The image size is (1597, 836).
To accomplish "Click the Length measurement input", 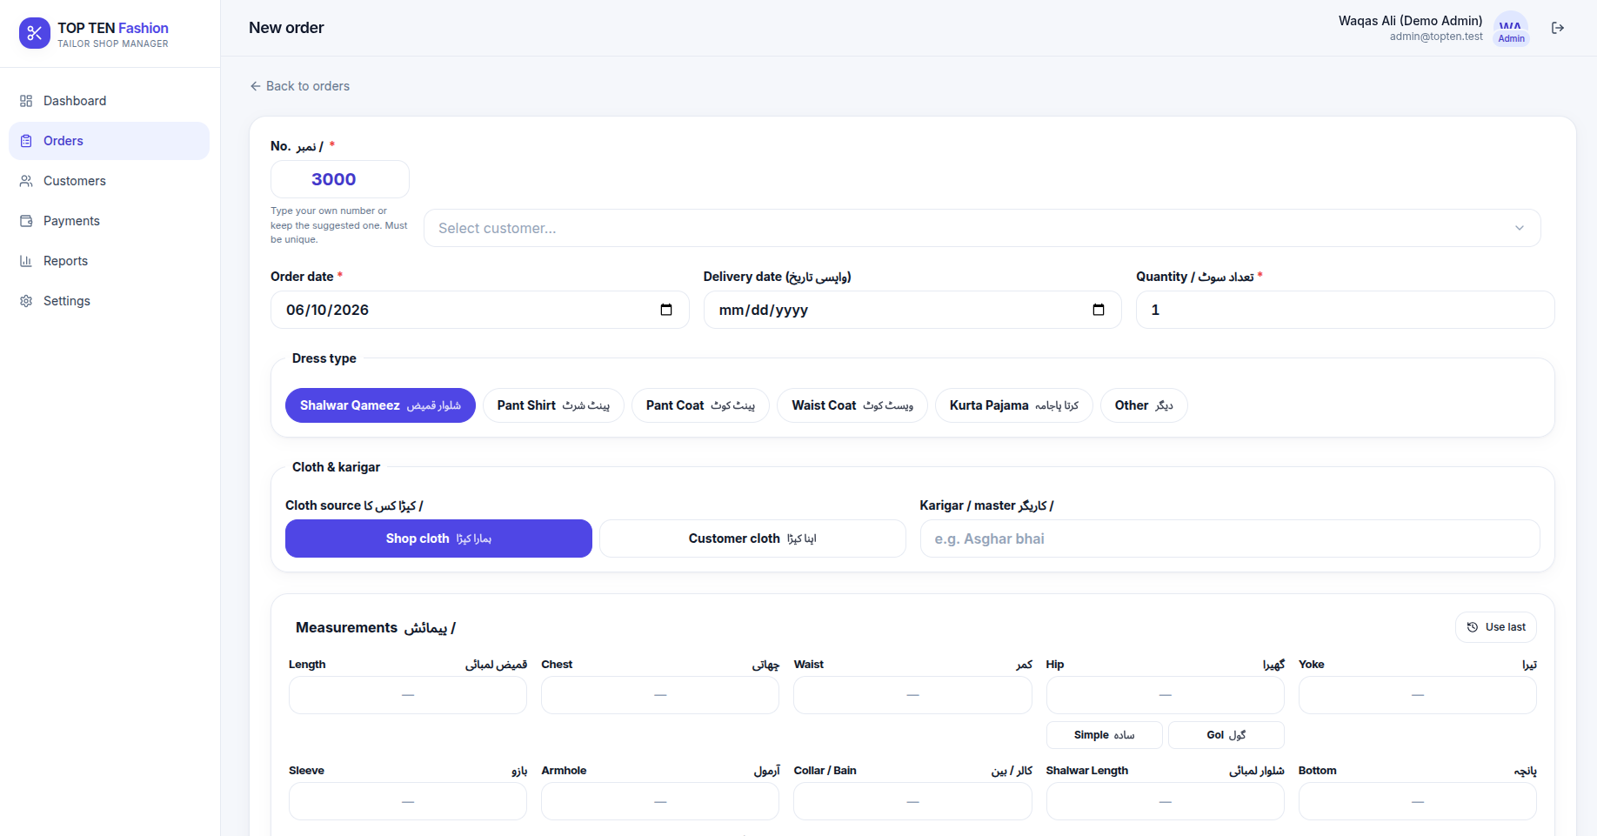I will click(408, 695).
